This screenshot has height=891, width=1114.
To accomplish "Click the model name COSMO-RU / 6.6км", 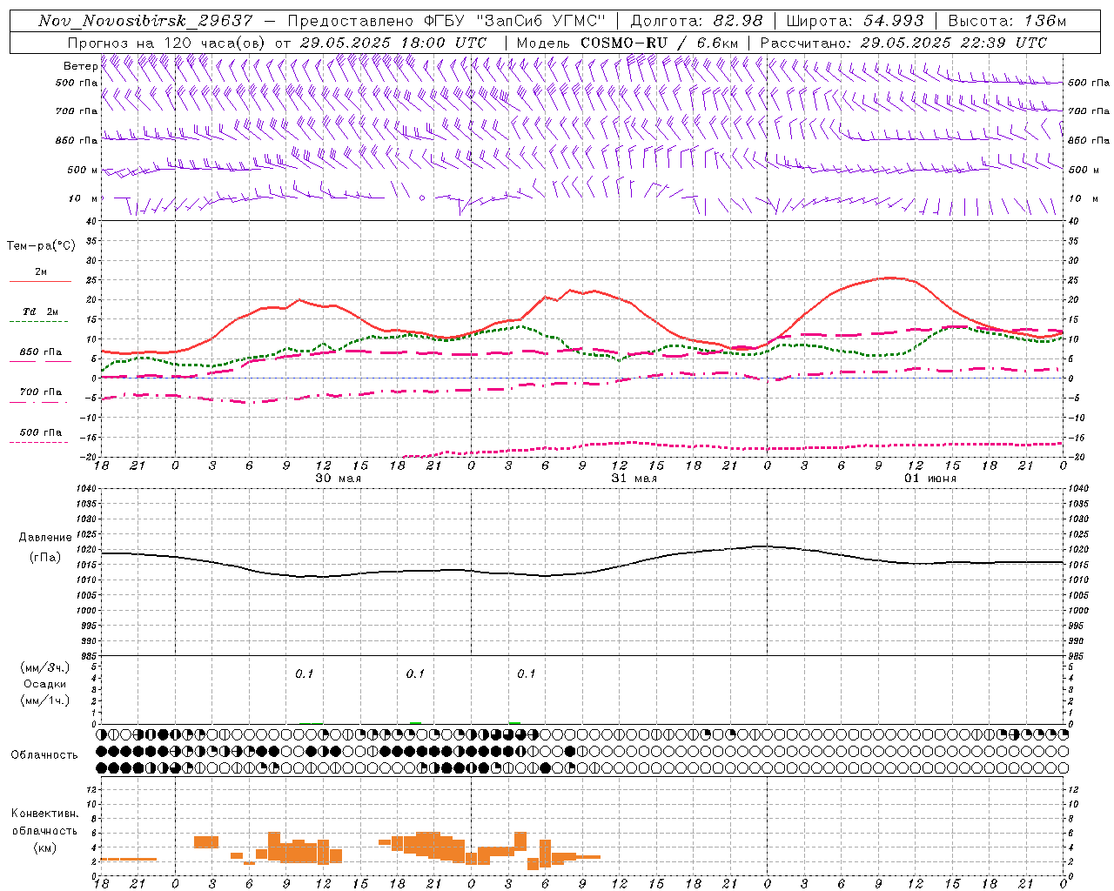I will pos(659,43).
